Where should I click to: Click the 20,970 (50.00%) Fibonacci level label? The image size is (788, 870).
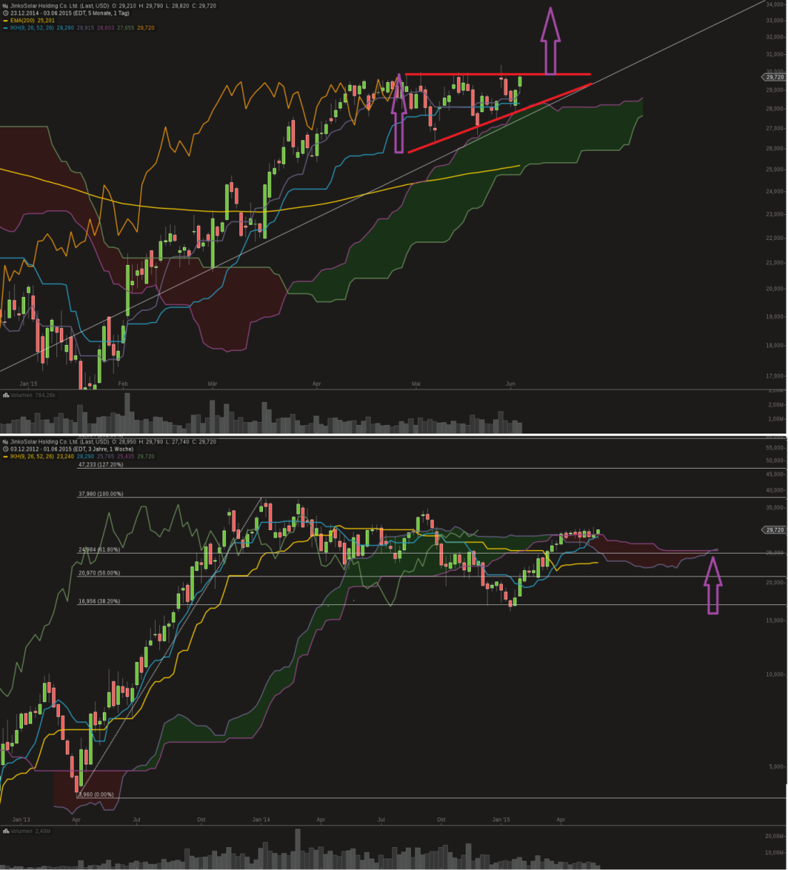99,573
